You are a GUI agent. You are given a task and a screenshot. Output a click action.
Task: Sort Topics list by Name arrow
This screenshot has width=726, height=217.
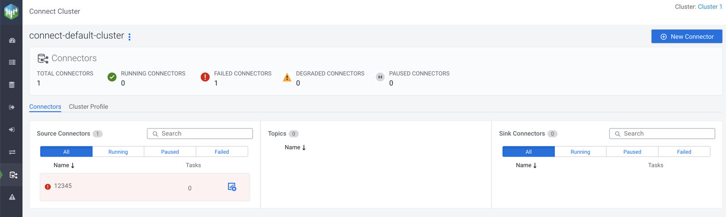point(304,147)
